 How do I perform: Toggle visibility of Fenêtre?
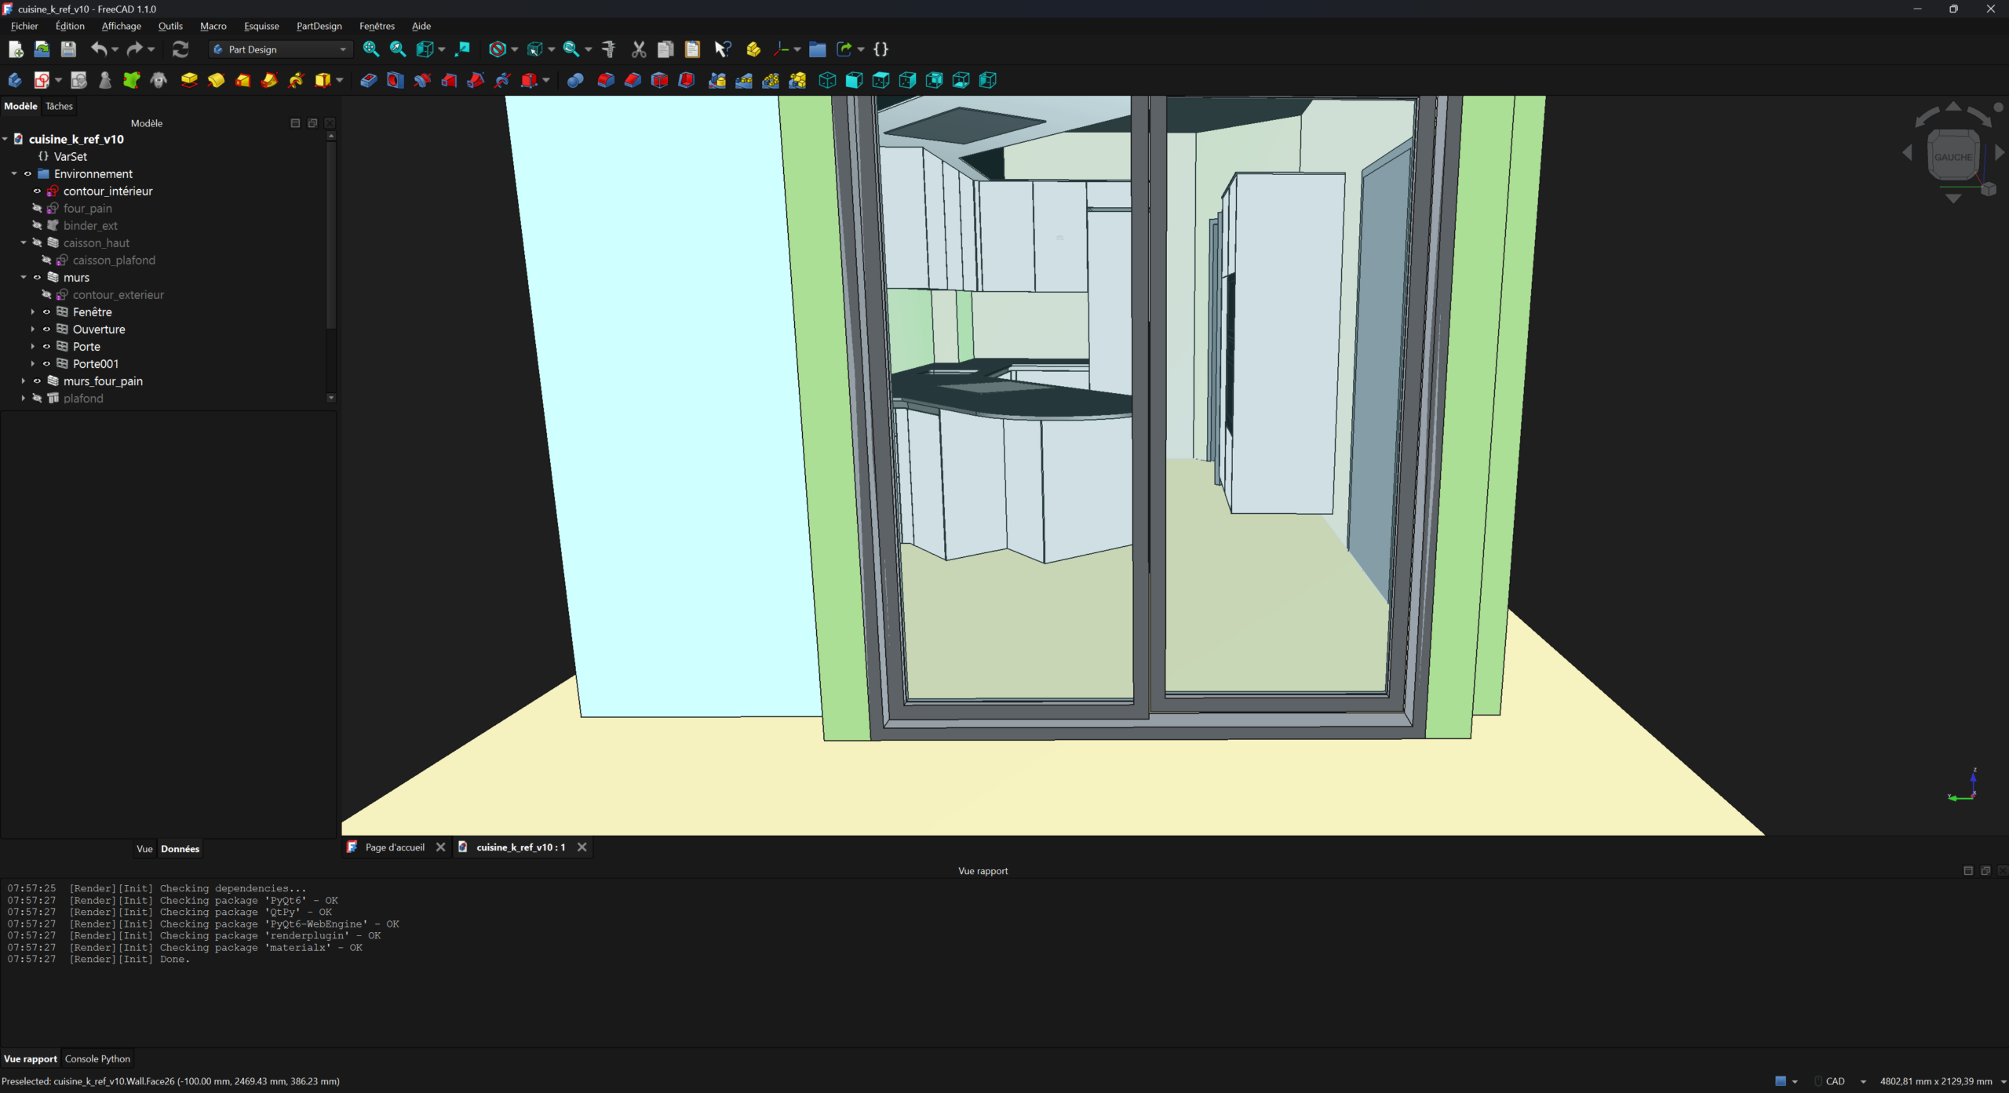[46, 312]
